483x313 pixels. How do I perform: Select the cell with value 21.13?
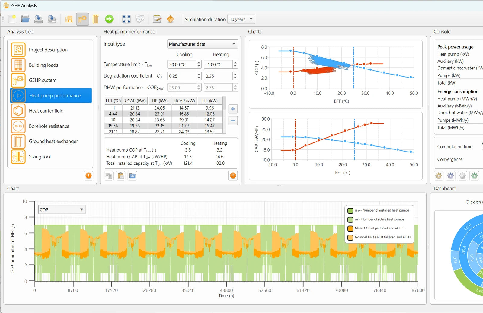click(x=135, y=108)
